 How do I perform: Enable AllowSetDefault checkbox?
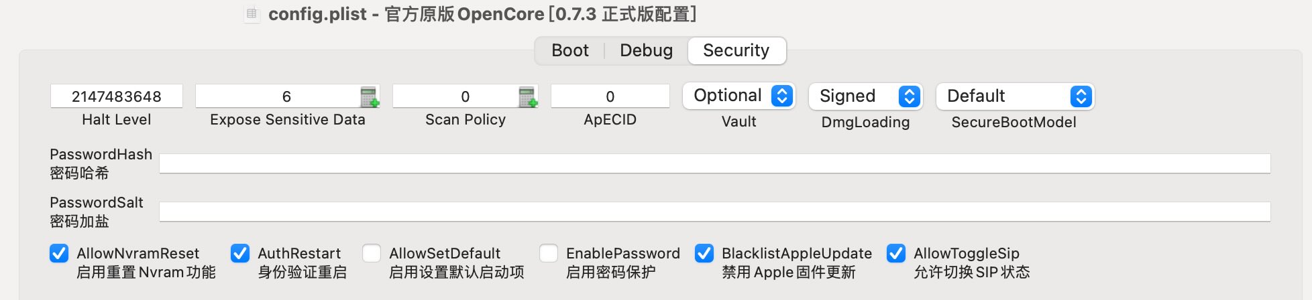(x=372, y=253)
